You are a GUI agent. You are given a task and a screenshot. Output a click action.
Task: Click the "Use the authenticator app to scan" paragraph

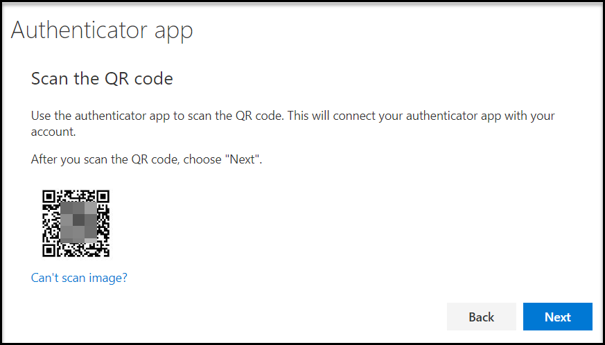coord(293,123)
